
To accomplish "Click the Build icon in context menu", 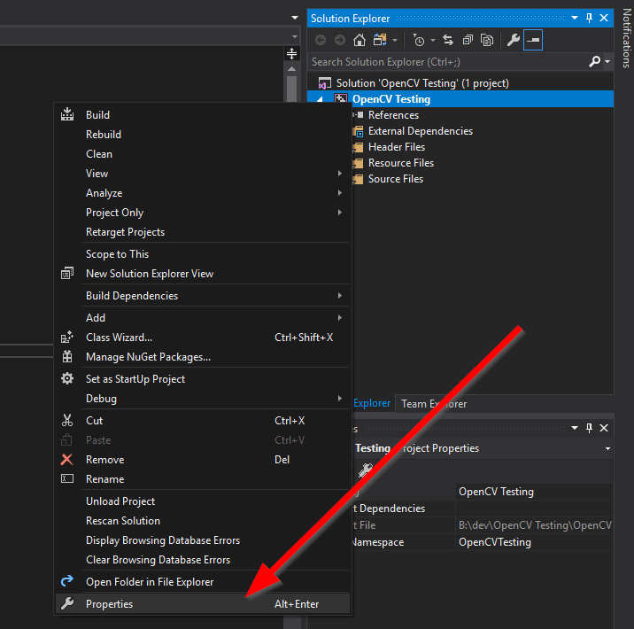I will 67,114.
